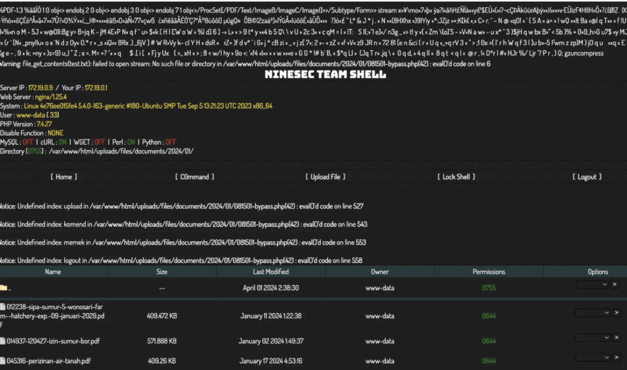This screenshot has height=370, width=627.
Task: Click the 0755 permission next to Directory label
Action: coord(35,151)
